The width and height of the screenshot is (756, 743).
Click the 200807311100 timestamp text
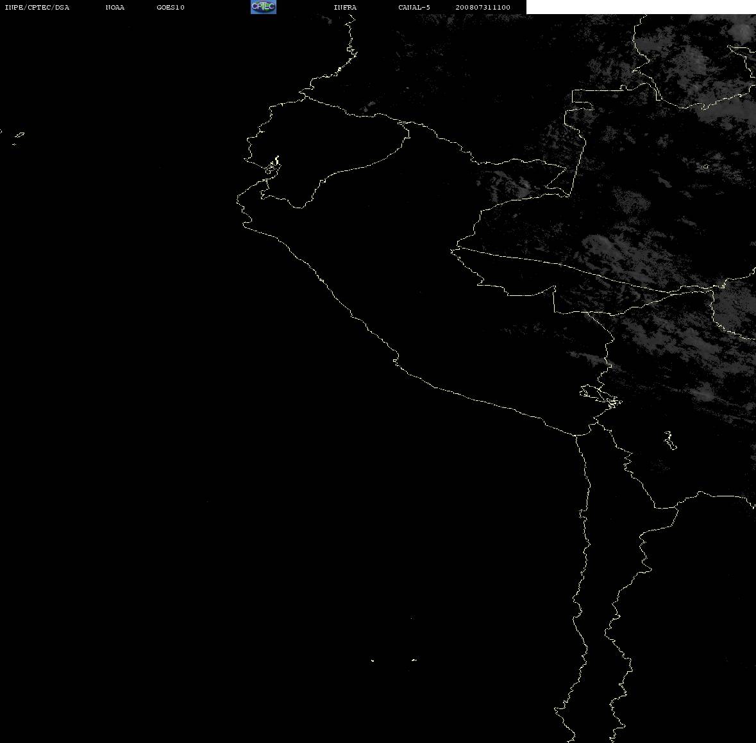click(x=483, y=7)
